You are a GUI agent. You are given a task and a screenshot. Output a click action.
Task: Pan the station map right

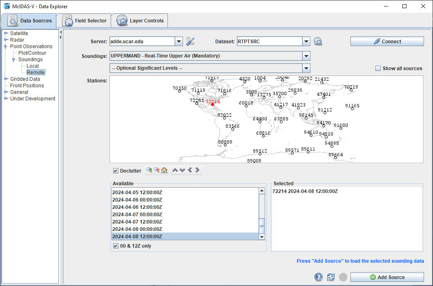point(197,170)
